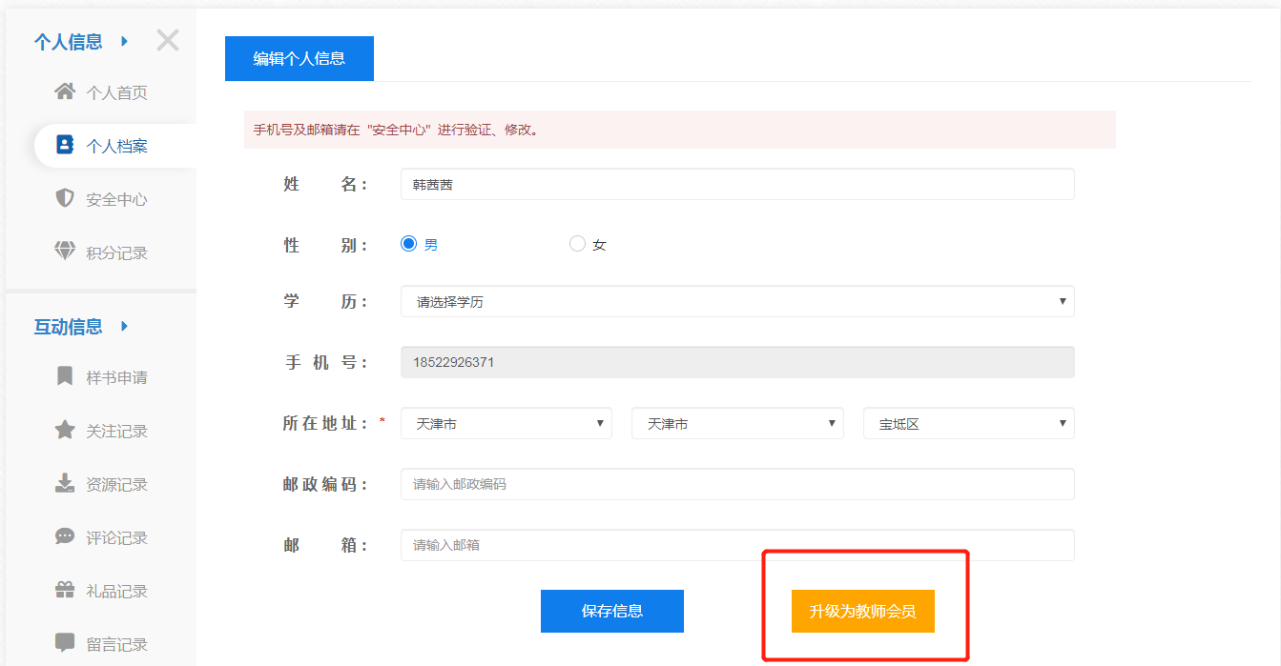Expand the 互动信息 section arrow
Viewport: 1281px width, 666px height.
coord(124,327)
